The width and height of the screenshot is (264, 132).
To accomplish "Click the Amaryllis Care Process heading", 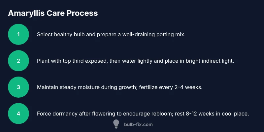I will pyautogui.click(x=53, y=13).
